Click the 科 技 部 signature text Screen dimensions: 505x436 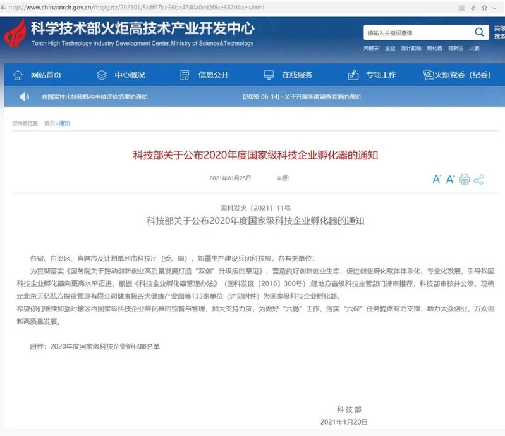coord(349,409)
